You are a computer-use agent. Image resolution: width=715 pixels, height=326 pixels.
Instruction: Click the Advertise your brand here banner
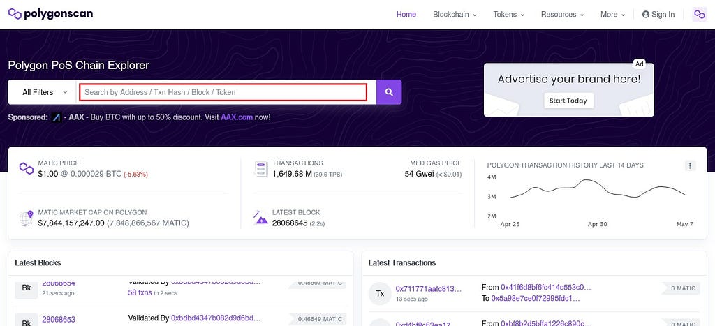(x=568, y=90)
